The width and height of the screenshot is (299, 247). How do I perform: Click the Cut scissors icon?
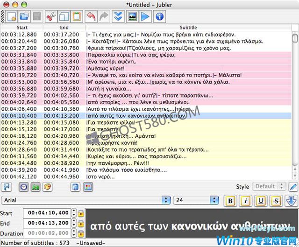[x=51, y=17]
